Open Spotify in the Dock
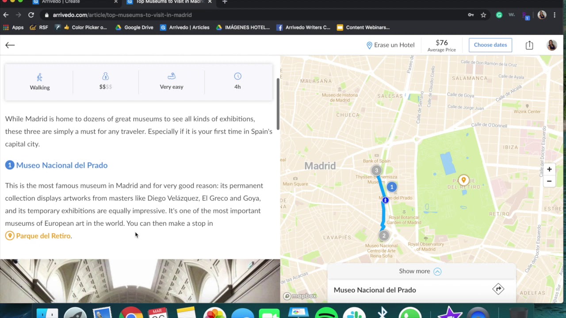 [326, 313]
